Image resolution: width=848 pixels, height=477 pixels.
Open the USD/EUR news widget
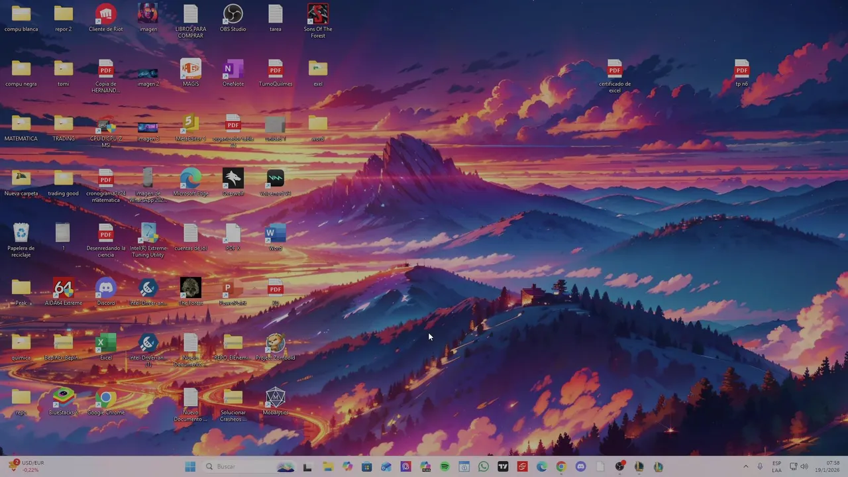click(x=25, y=466)
